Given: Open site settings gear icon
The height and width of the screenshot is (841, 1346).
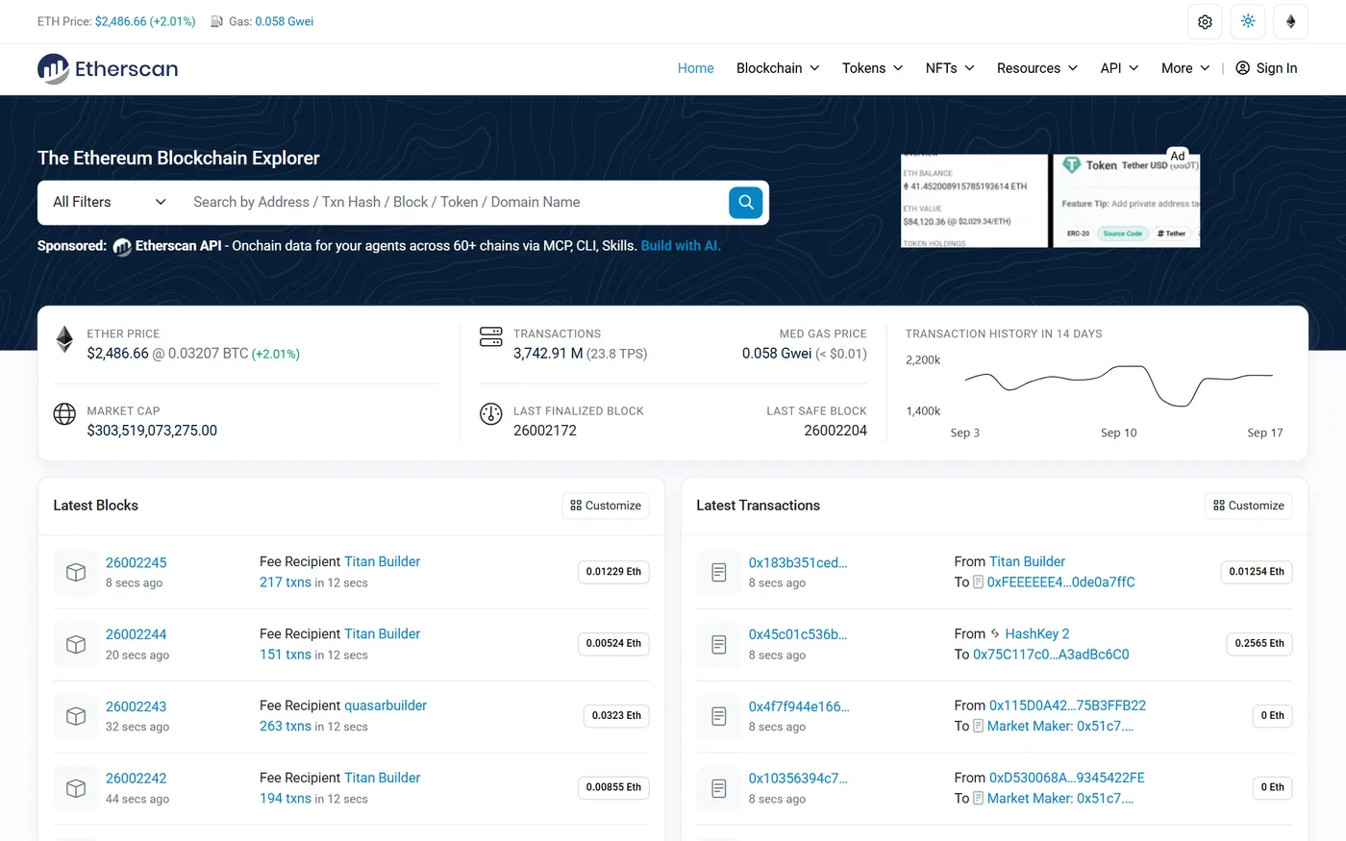Looking at the screenshot, I should coord(1205,21).
